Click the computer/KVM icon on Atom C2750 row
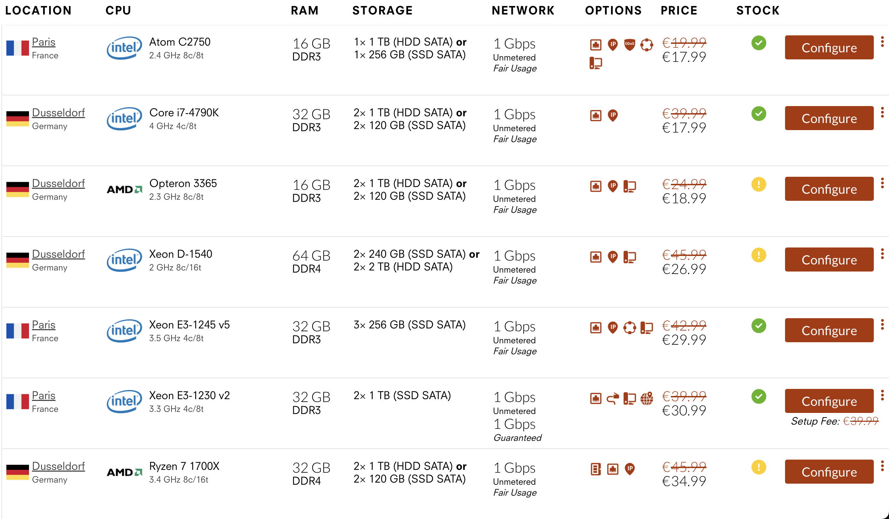889x519 pixels. coord(595,63)
